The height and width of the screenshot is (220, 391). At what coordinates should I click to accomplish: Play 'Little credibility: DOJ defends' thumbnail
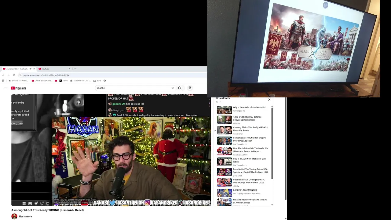[225, 119]
